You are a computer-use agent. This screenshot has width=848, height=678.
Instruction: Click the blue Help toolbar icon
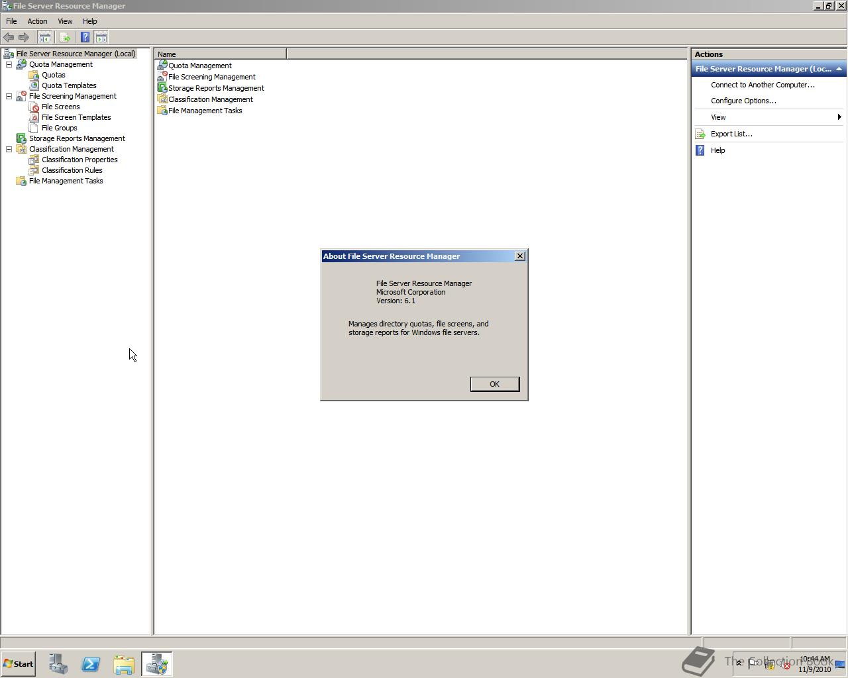[x=85, y=38]
